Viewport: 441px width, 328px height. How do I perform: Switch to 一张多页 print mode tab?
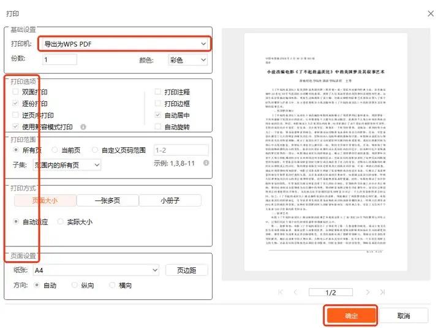107,200
